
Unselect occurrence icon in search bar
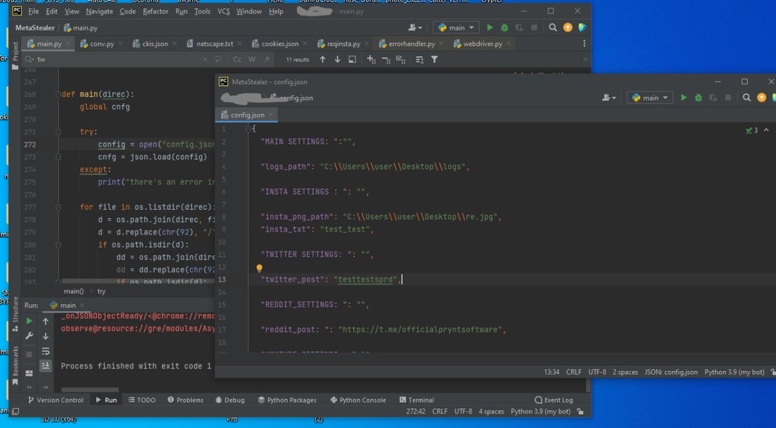[386, 59]
